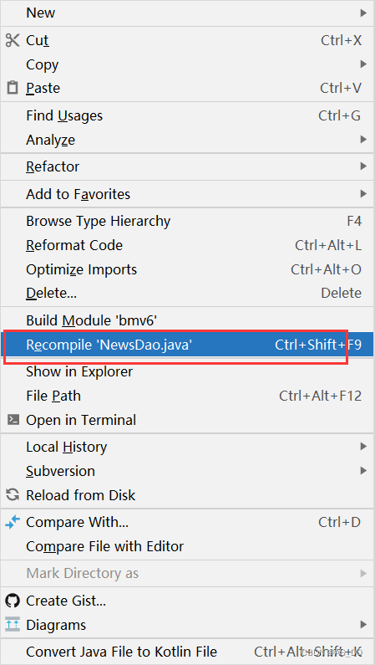Image resolution: width=375 pixels, height=665 pixels.
Task: Click the Reload from Disk refresh icon
Action: coord(13,494)
